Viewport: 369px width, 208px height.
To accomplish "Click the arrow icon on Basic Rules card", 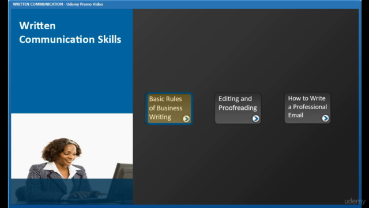I will pyautogui.click(x=186, y=118).
